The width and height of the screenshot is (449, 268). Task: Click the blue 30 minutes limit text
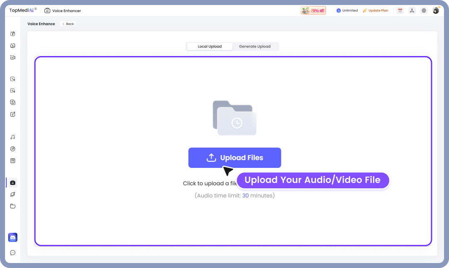(245, 195)
